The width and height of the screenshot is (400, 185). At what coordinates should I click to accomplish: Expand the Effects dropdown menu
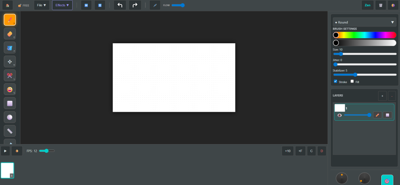(x=62, y=5)
